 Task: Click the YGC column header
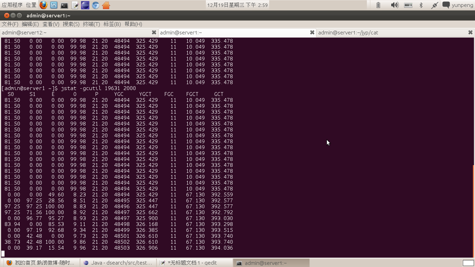(x=119, y=94)
